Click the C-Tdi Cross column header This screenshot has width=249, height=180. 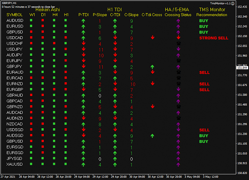point(152,15)
